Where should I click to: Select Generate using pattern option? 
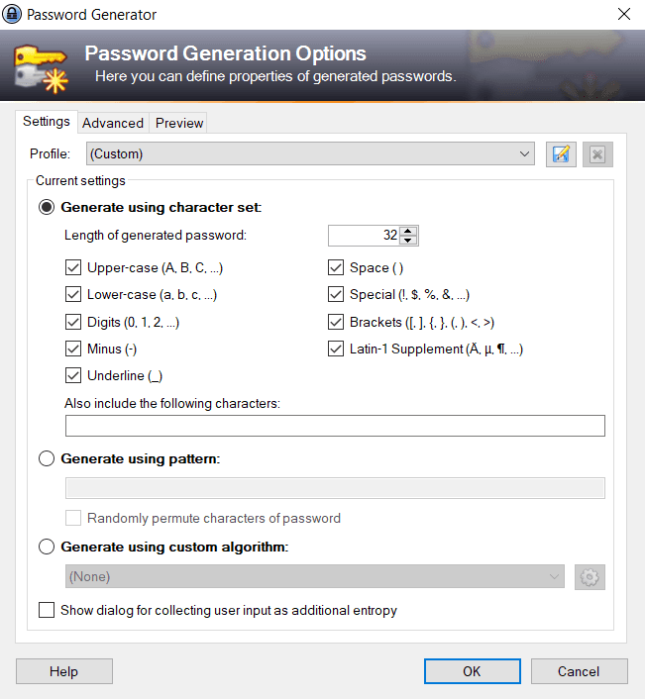click(x=47, y=458)
